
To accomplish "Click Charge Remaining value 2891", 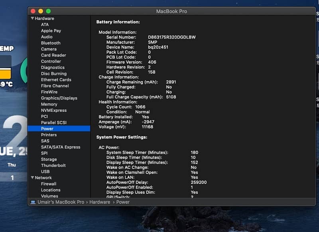I will (171, 82).
